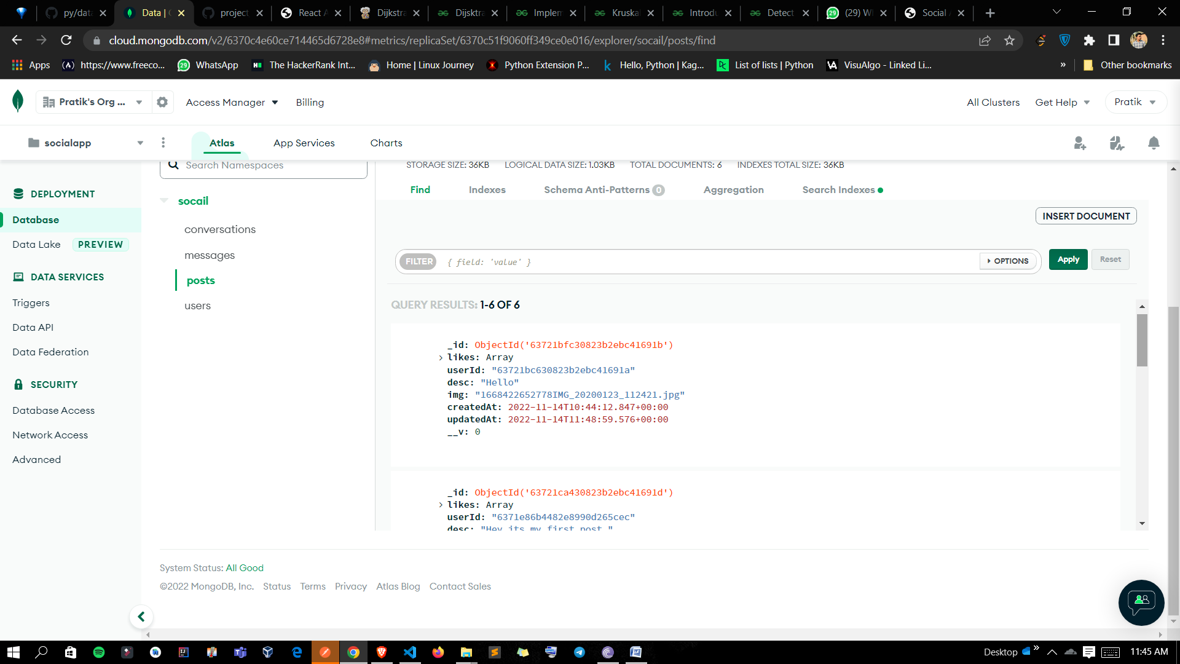The width and height of the screenshot is (1180, 664).
Task: Click the query results scrollbar
Action: coord(1143,340)
